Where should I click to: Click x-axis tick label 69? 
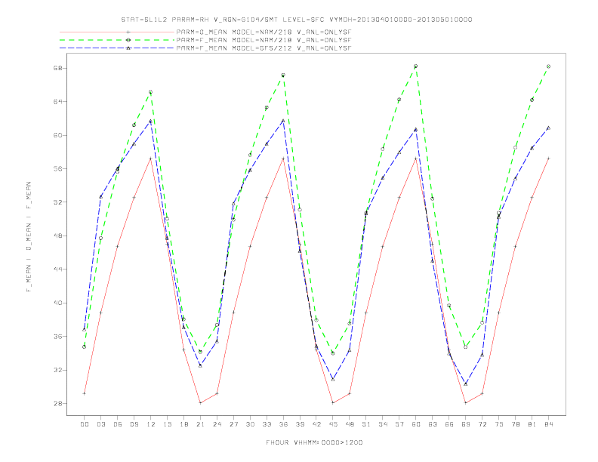click(x=466, y=424)
